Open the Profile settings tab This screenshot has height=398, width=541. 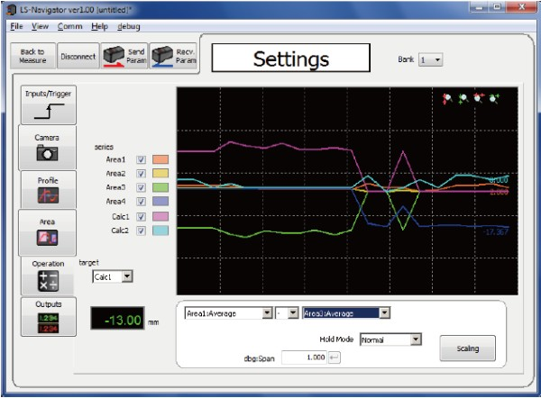[x=49, y=189]
